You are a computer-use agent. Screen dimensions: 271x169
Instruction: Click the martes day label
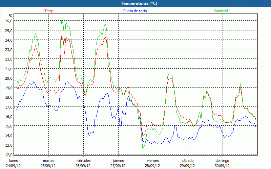tap(48, 161)
